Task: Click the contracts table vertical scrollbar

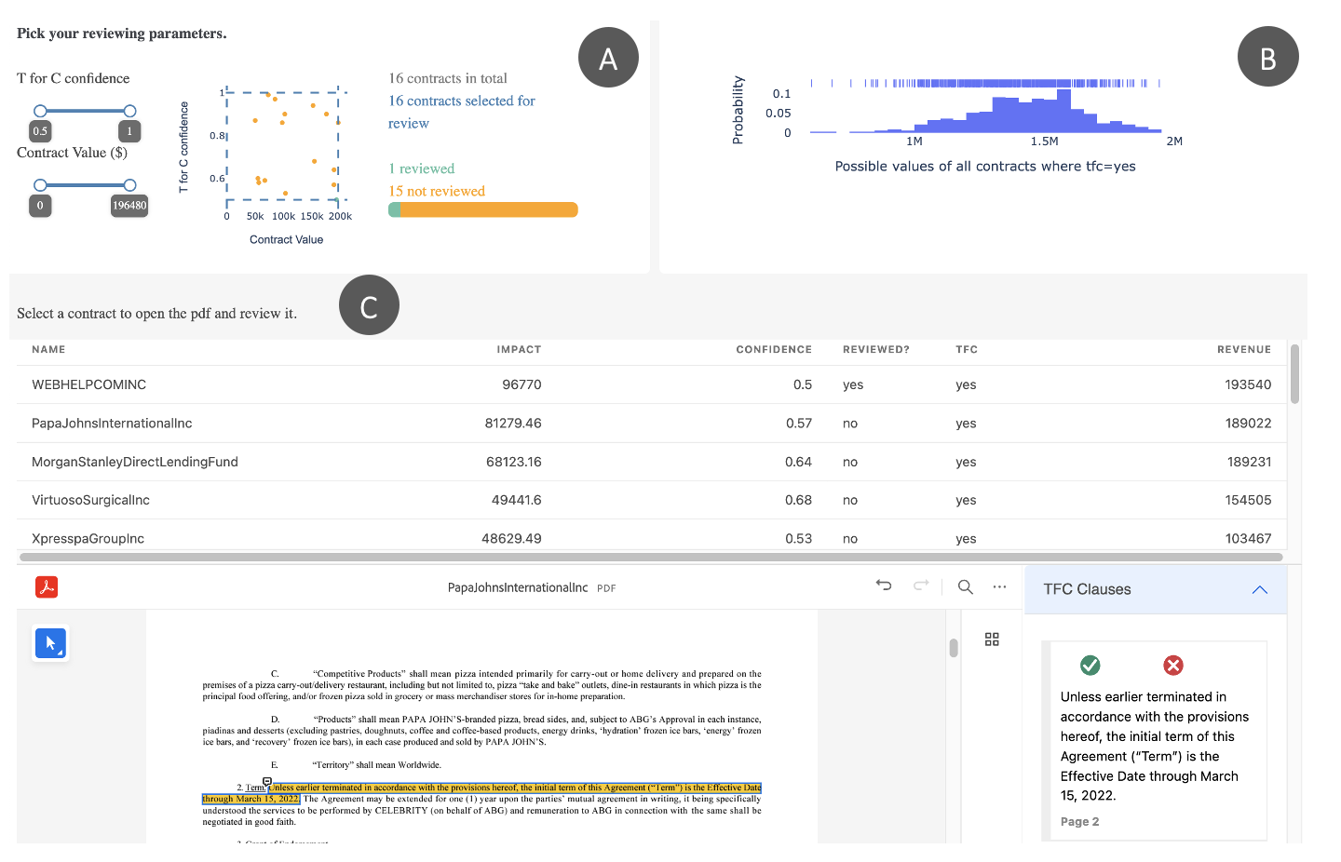Action: pyautogui.click(x=1294, y=373)
